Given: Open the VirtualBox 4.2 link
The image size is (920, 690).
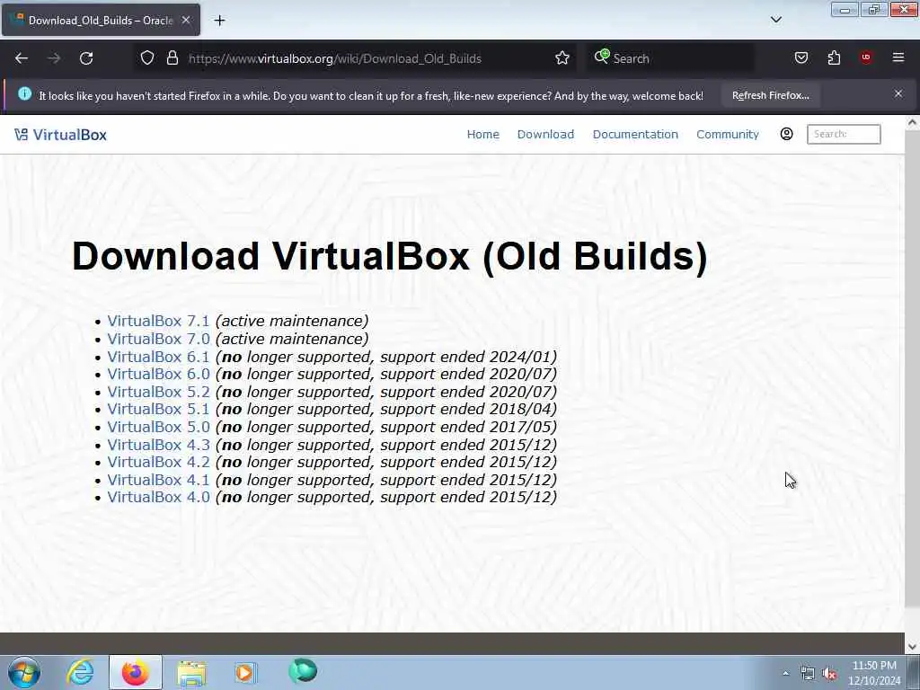Looking at the screenshot, I should 158,462.
